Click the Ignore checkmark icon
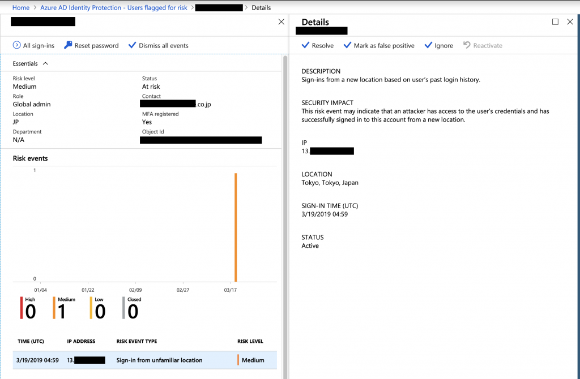 428,45
